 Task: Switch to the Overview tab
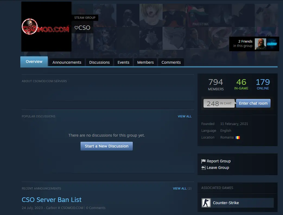[34, 62]
